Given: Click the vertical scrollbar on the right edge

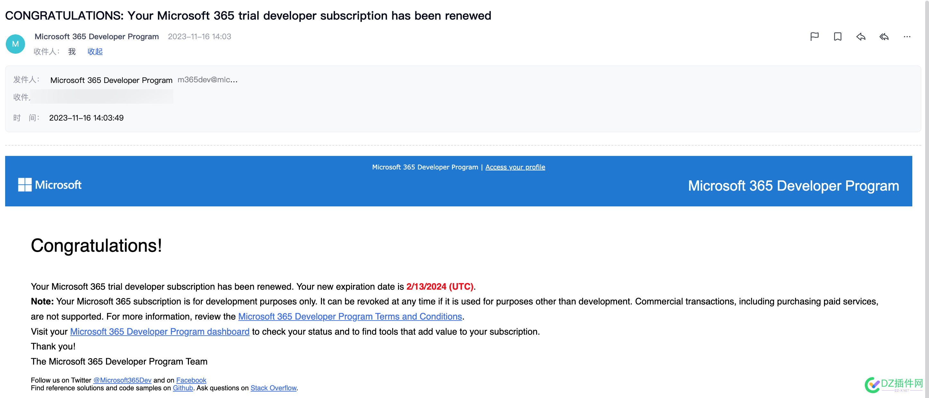Looking at the screenshot, I should coord(926,199).
